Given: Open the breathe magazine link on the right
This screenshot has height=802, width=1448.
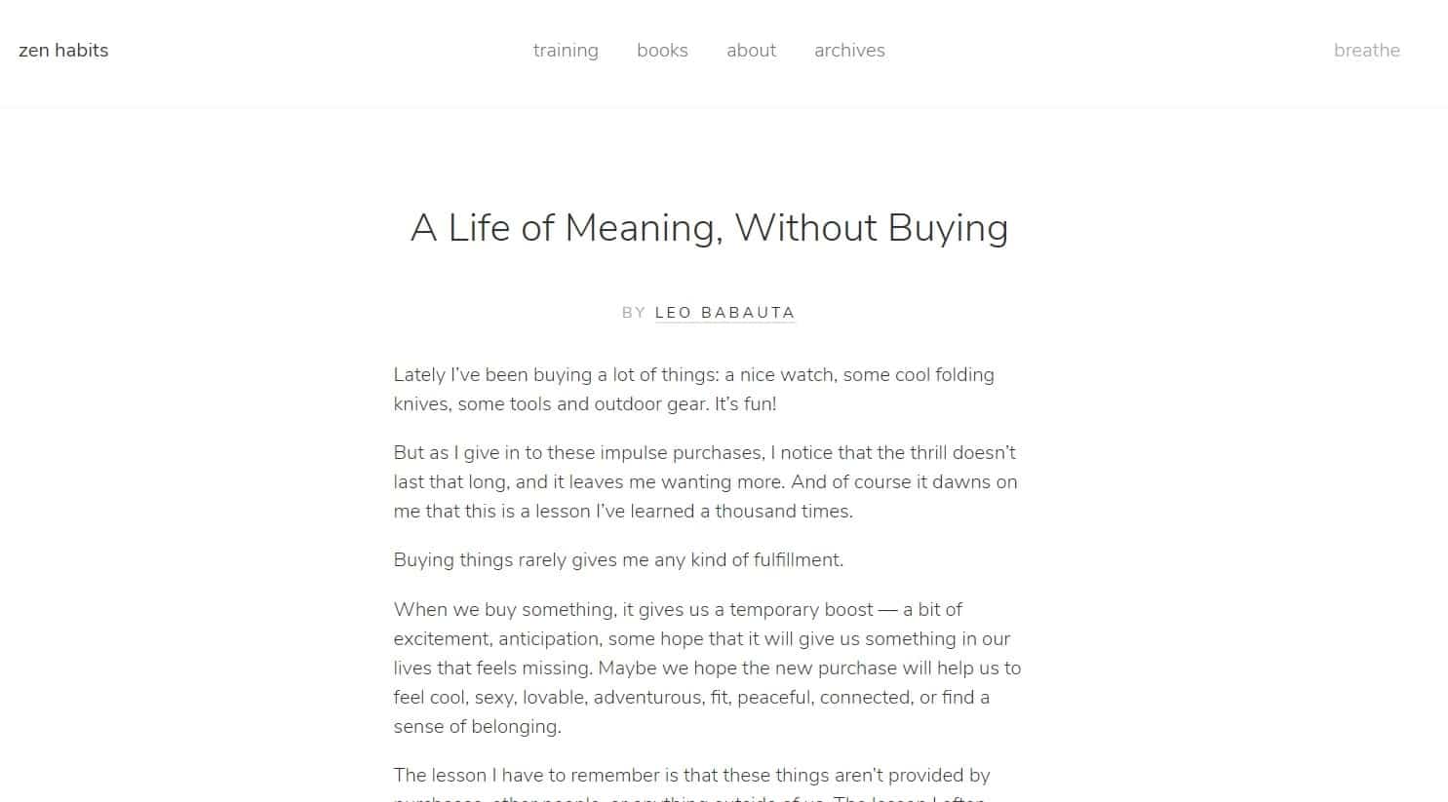Looking at the screenshot, I should pyautogui.click(x=1367, y=50).
